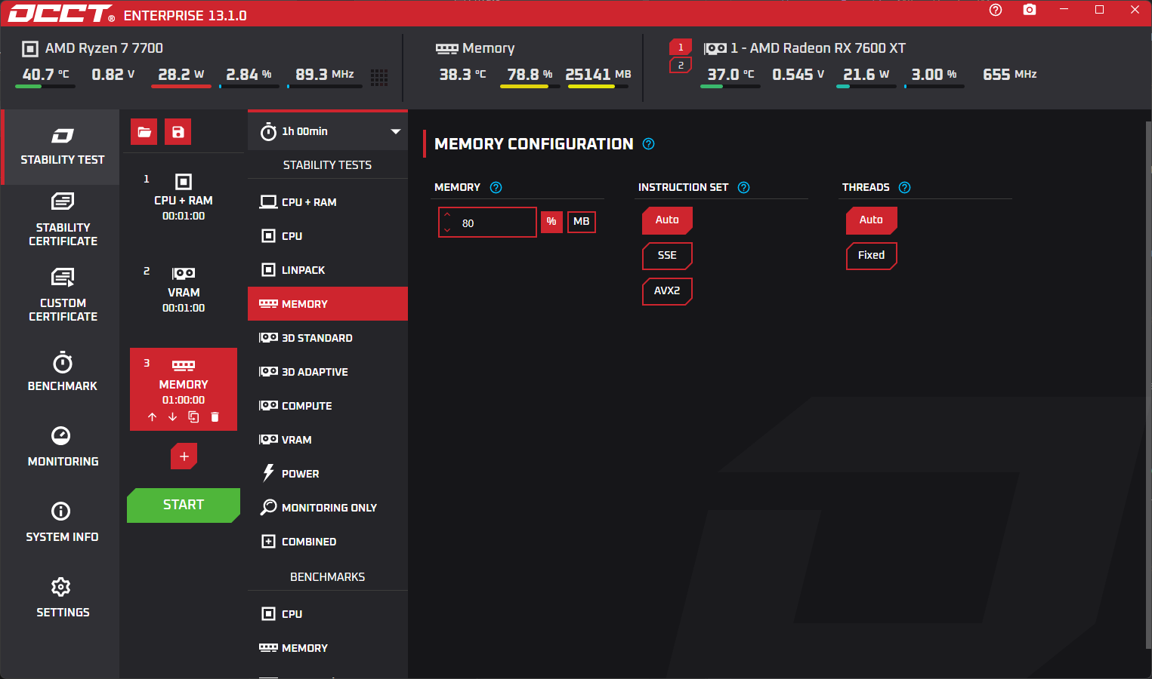Choose the LINPACK stability test
This screenshot has width=1152, height=679.
pos(328,270)
